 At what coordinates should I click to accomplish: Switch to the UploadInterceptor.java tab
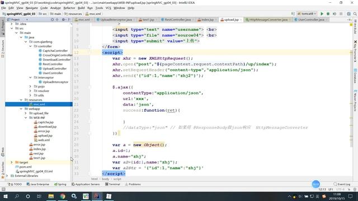116,20
